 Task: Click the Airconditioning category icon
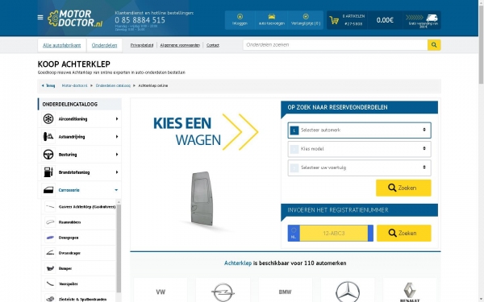(x=48, y=119)
